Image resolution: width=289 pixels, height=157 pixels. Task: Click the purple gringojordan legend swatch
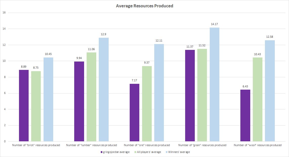coord(101,152)
